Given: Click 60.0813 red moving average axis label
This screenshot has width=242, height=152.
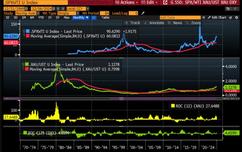Looking at the screenshot, I should [11, 43].
